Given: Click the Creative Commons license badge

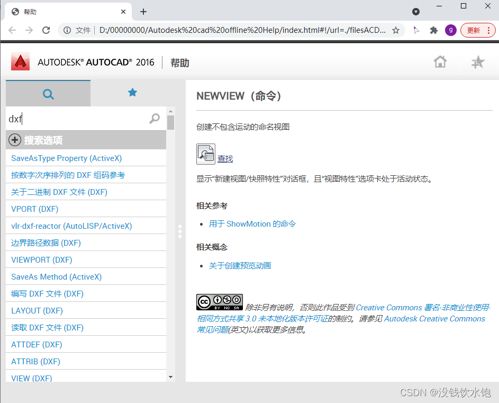Looking at the screenshot, I should coord(219,302).
